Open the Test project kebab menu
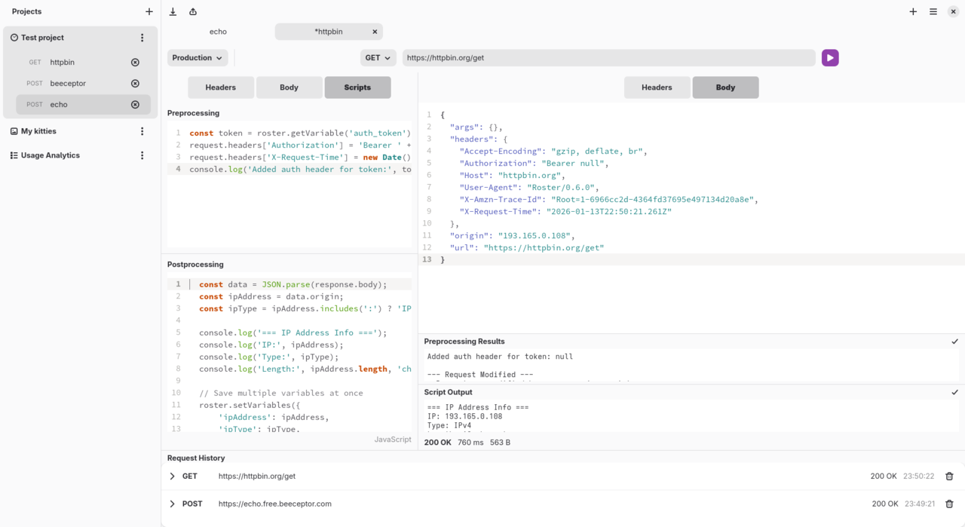This screenshot has width=965, height=527. point(142,36)
